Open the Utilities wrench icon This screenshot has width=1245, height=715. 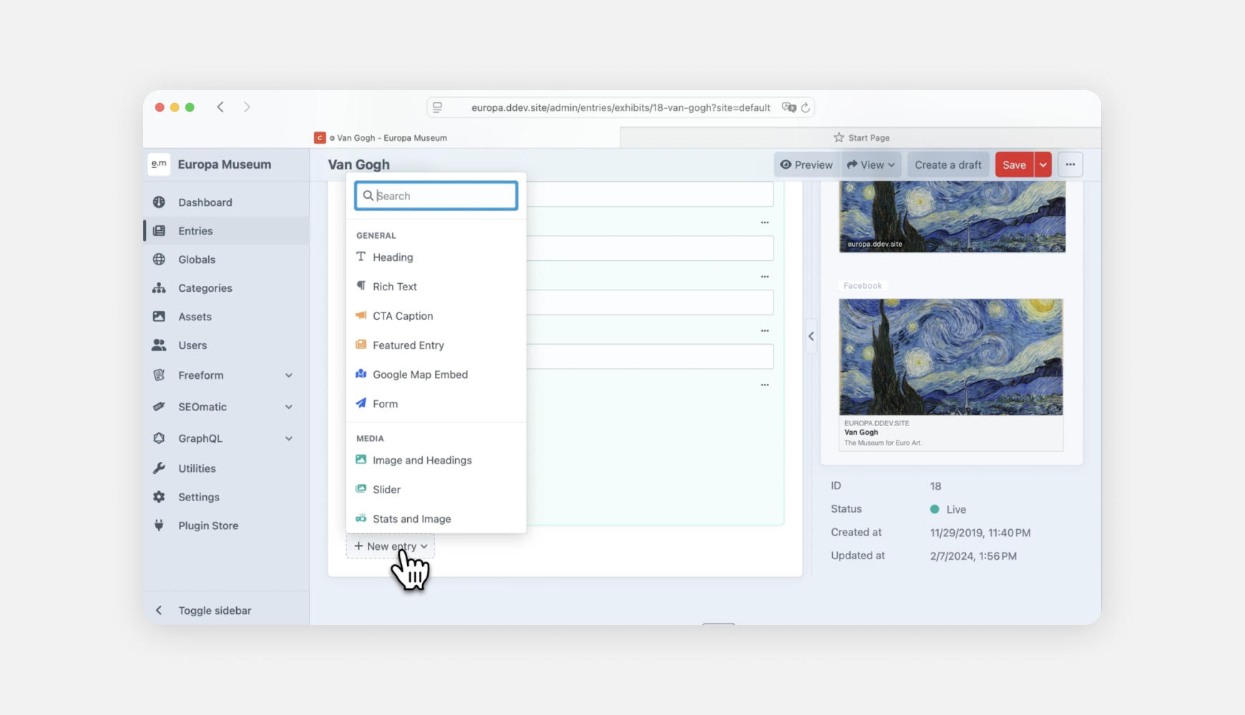[x=160, y=468]
